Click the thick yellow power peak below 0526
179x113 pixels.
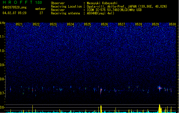tap(101, 109)
